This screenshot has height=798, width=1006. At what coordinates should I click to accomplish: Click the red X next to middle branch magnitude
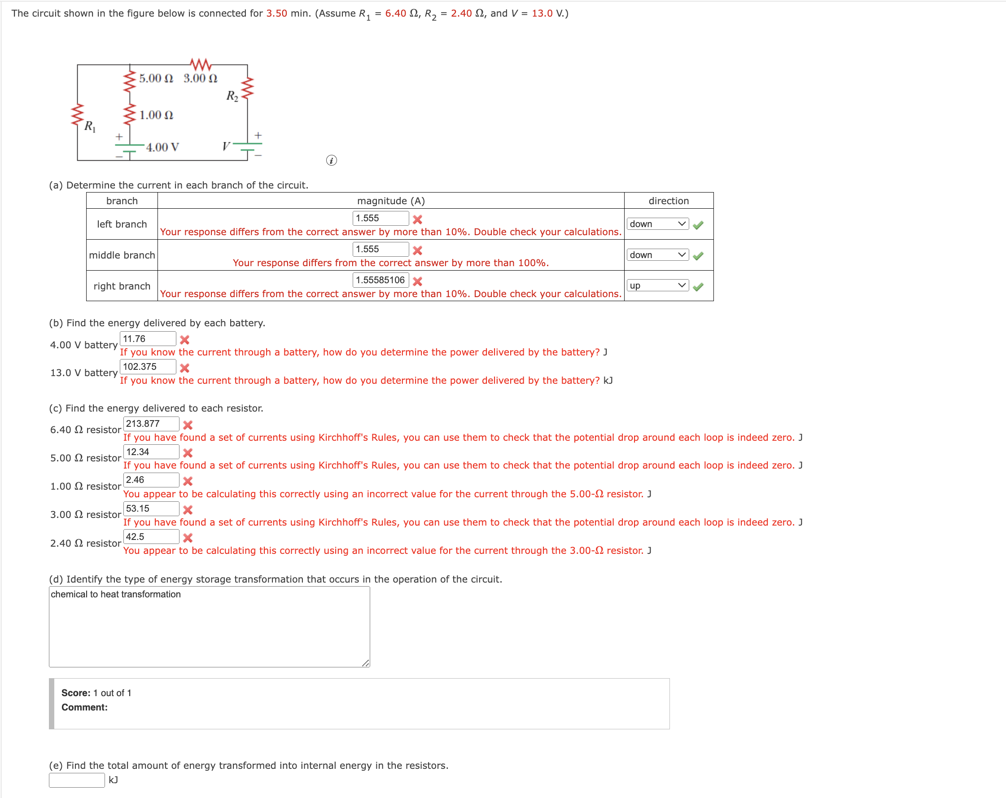pyautogui.click(x=418, y=250)
